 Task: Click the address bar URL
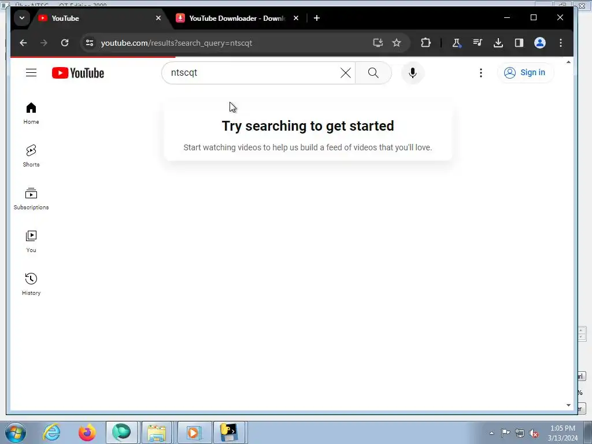tap(176, 43)
